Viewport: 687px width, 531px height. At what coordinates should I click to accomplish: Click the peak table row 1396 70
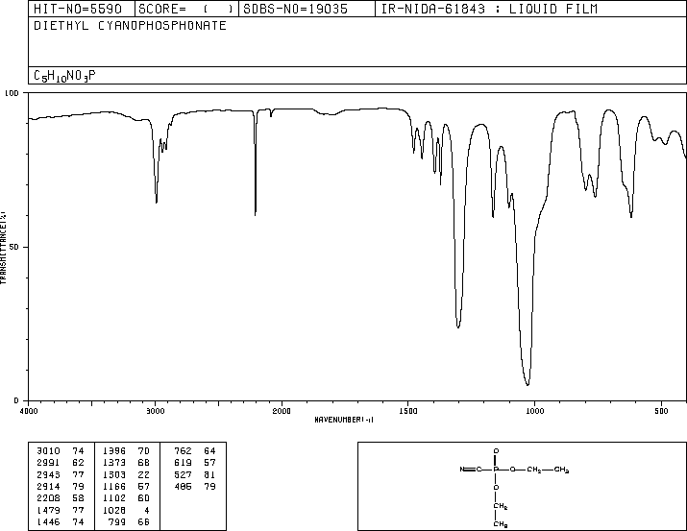tap(126, 451)
